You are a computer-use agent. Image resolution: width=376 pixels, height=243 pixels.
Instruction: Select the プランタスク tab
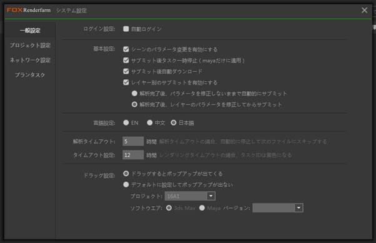[x=30, y=75]
